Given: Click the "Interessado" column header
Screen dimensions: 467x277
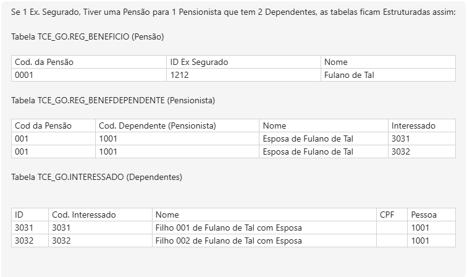Looking at the screenshot, I should coord(413,126).
